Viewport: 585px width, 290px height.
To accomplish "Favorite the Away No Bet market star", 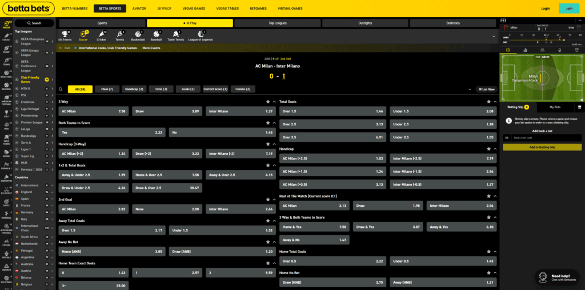I will point(267,242).
